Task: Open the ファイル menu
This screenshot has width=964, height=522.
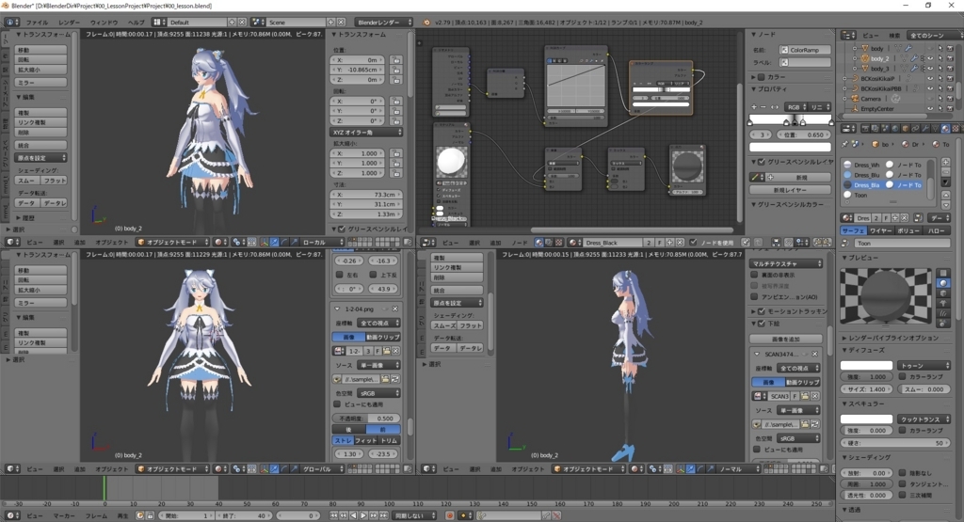Action: coord(37,23)
